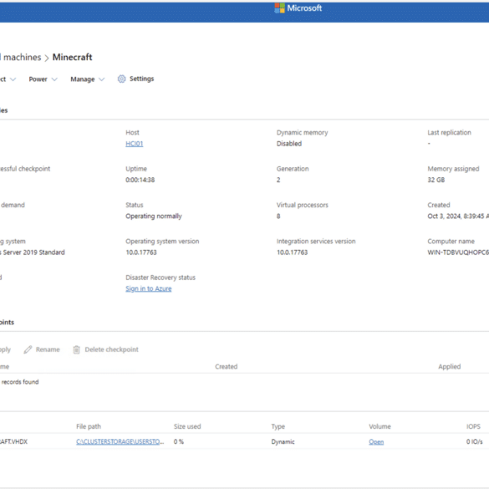The height and width of the screenshot is (489, 489).
Task: Click the Settings gear icon
Action: point(122,79)
